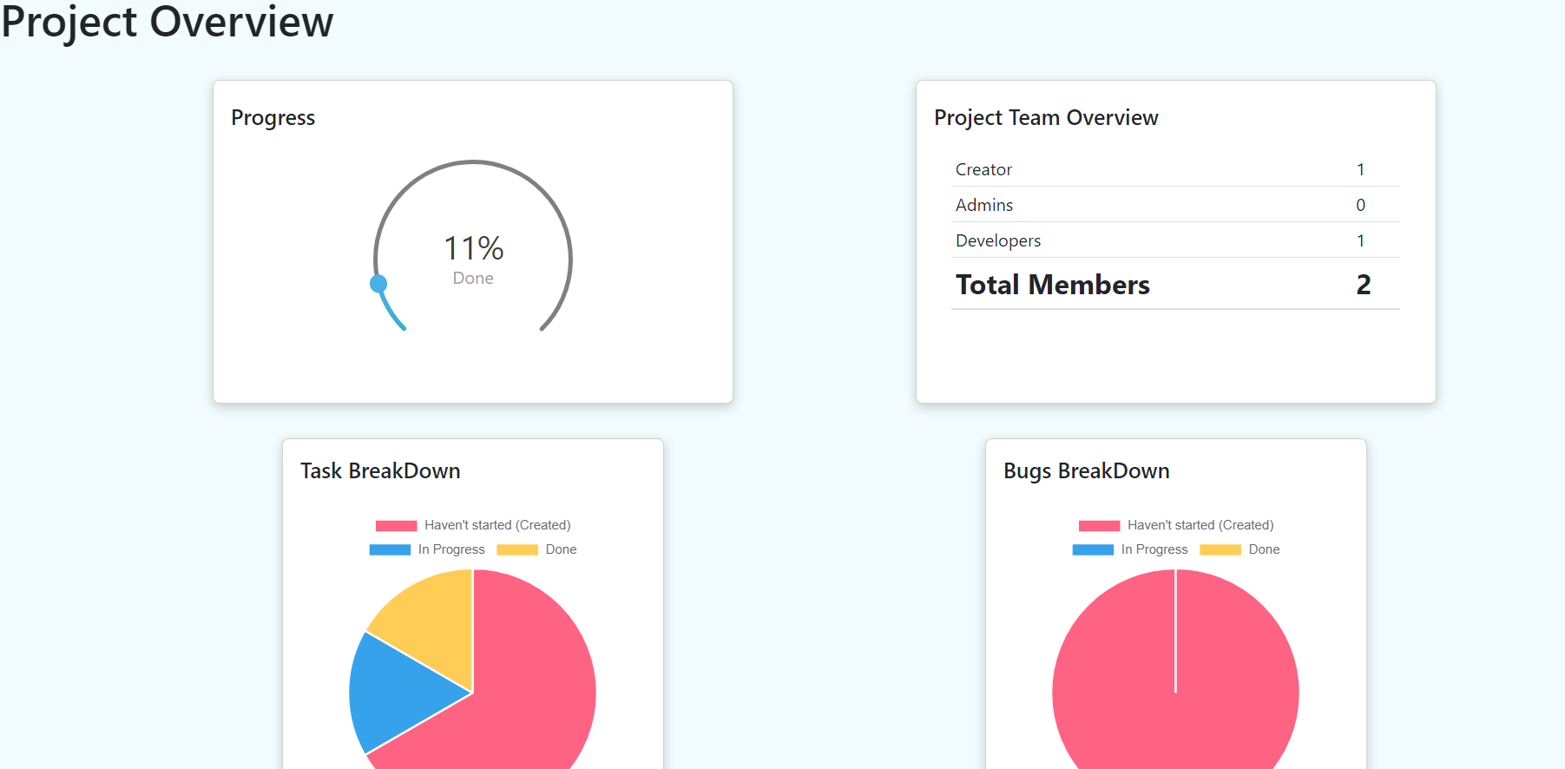Select the Creator row label

point(983,169)
